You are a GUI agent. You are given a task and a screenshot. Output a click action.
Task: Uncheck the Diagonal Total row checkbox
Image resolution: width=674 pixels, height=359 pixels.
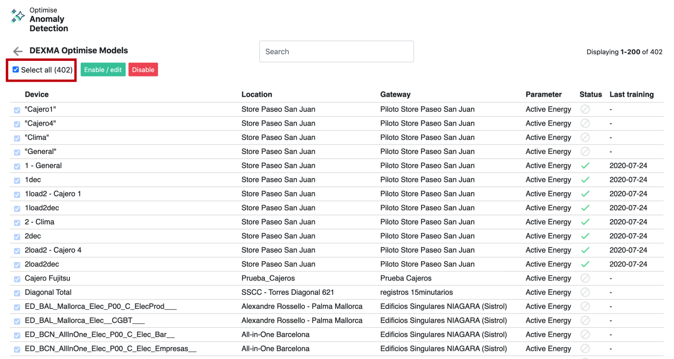coord(17,293)
